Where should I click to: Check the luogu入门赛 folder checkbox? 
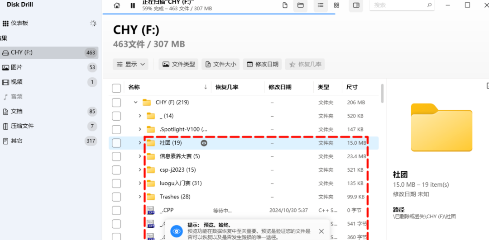[x=116, y=184]
